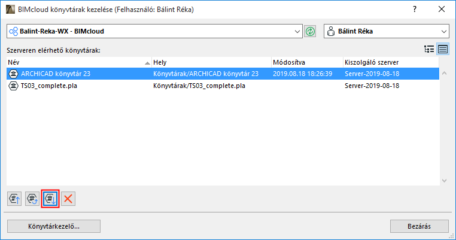Viewport: 456px width, 240px height.
Task: Click the scrollbar down arrow of library list
Action: (x=444, y=181)
